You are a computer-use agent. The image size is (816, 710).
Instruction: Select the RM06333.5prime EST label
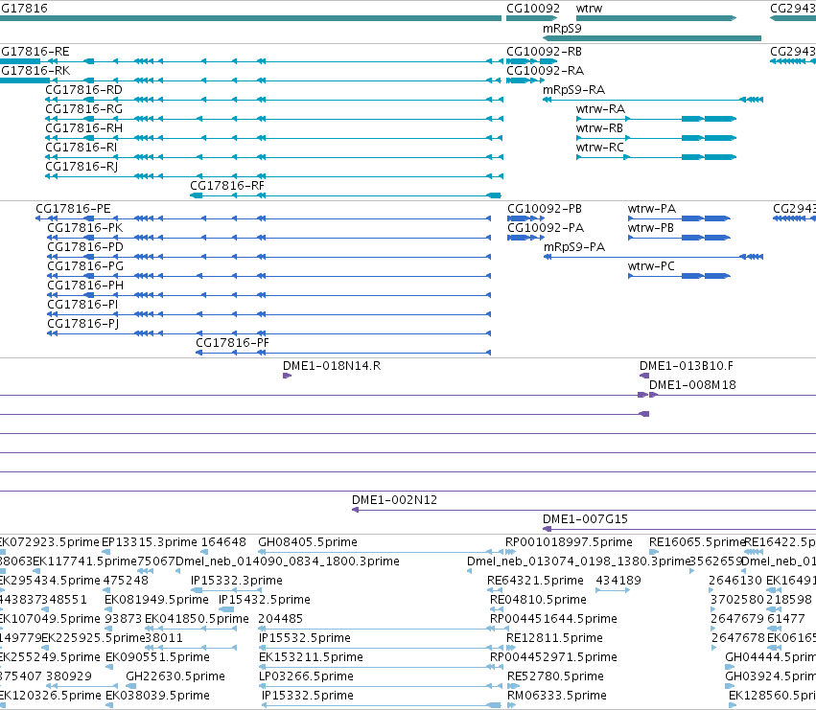click(557, 696)
